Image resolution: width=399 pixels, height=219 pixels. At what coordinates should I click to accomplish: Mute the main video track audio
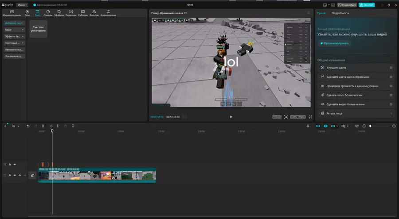20,175
